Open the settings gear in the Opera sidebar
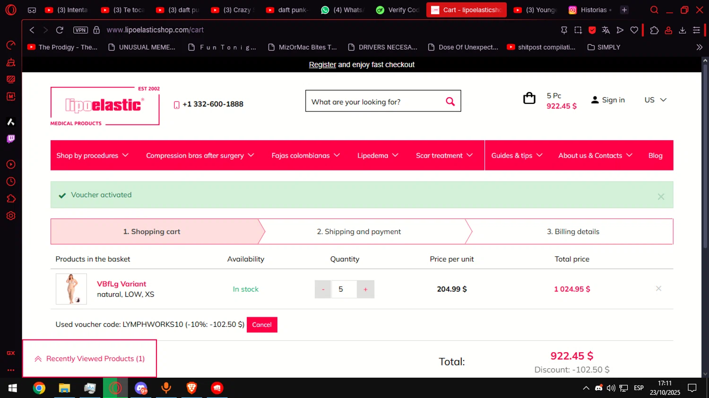The width and height of the screenshot is (709, 398). [x=11, y=216]
